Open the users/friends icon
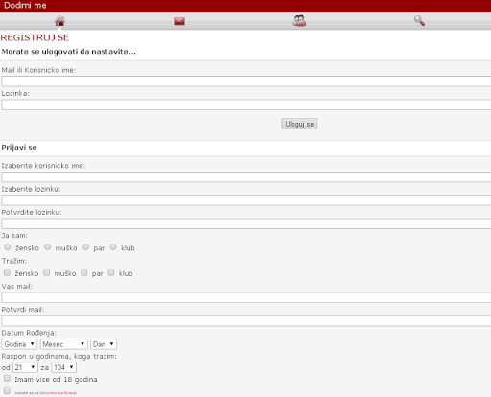The image size is (491, 397). coord(299,21)
